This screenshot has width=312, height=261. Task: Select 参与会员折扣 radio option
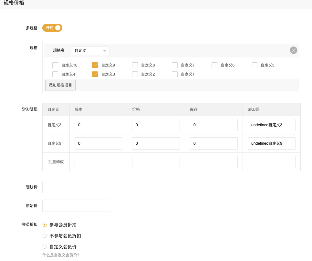pyautogui.click(x=45, y=225)
